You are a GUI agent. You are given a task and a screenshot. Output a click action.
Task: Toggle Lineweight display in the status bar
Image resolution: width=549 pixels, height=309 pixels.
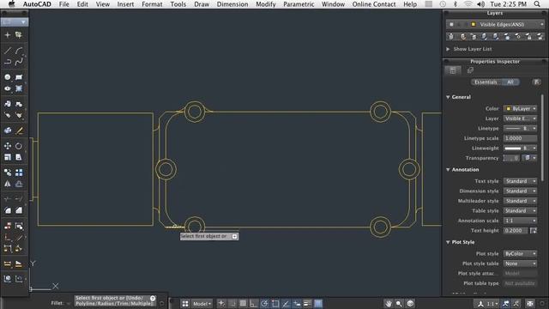point(307,303)
